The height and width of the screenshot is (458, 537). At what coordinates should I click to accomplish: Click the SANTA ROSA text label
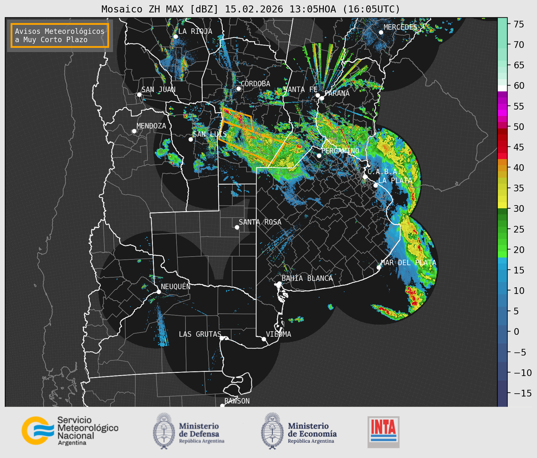260,222
